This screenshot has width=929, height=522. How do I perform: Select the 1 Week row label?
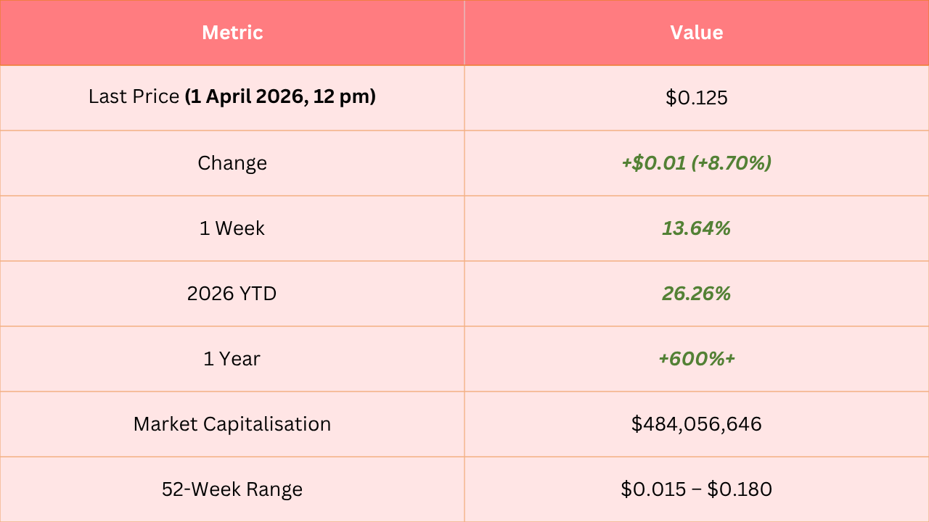pos(232,228)
